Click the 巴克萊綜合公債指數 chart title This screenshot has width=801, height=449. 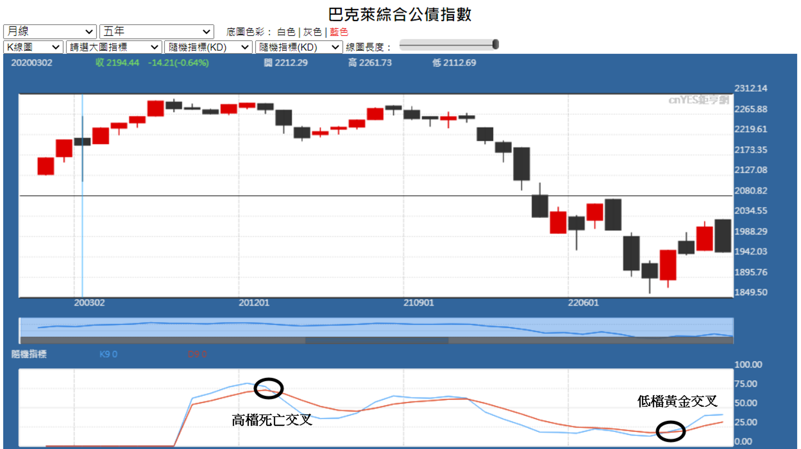[399, 15]
